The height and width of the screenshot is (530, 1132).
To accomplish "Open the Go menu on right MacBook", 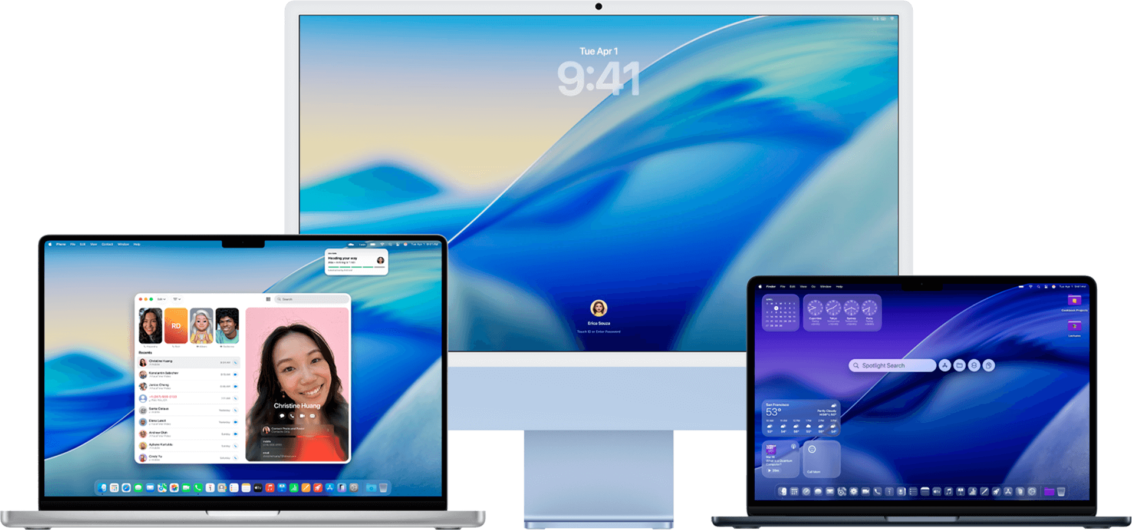I will [814, 286].
